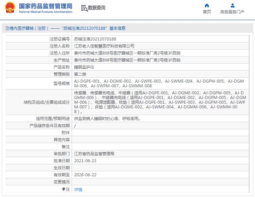This screenshot has height=197, width=255.
Task: Click the 审批部门 row label
Action: pos(62,154)
